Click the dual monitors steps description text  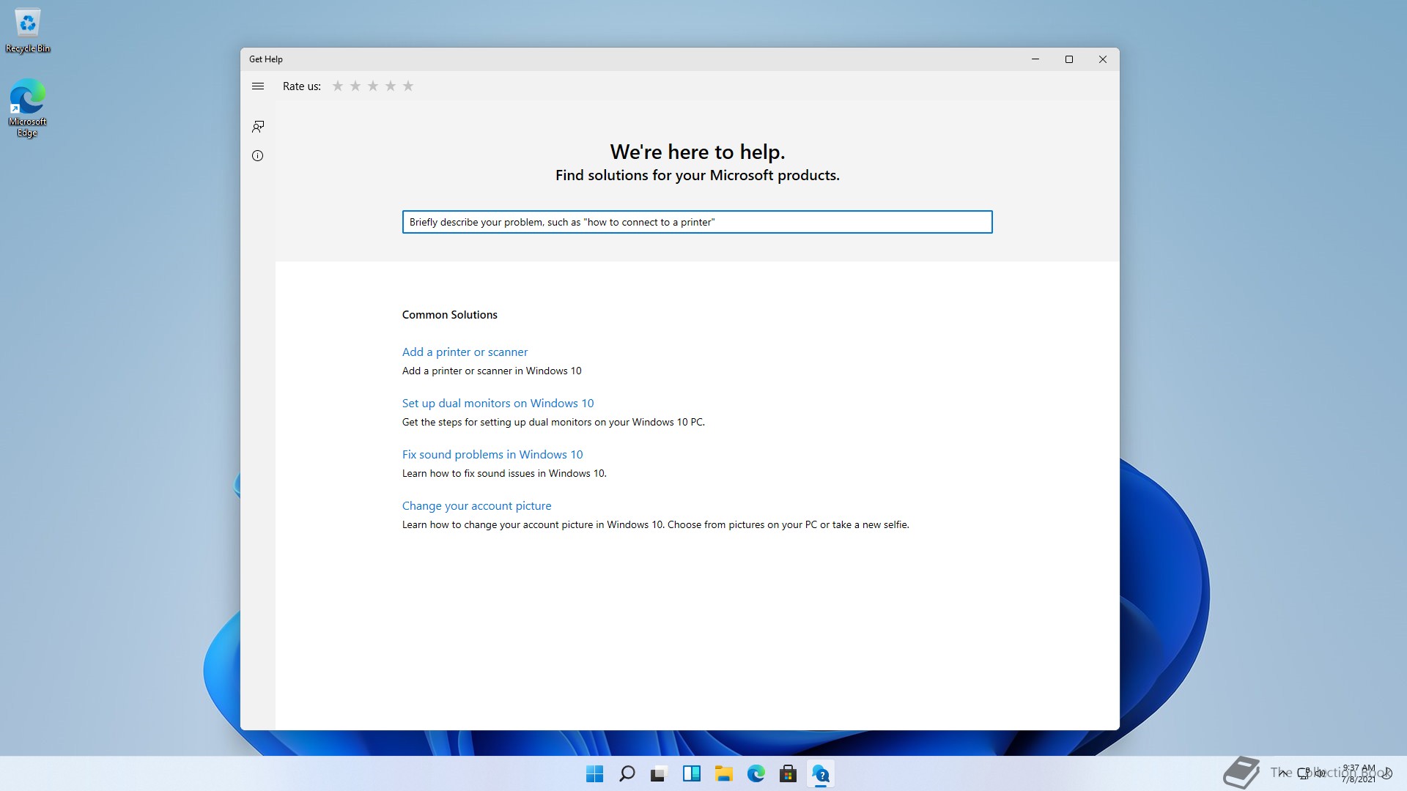click(553, 423)
